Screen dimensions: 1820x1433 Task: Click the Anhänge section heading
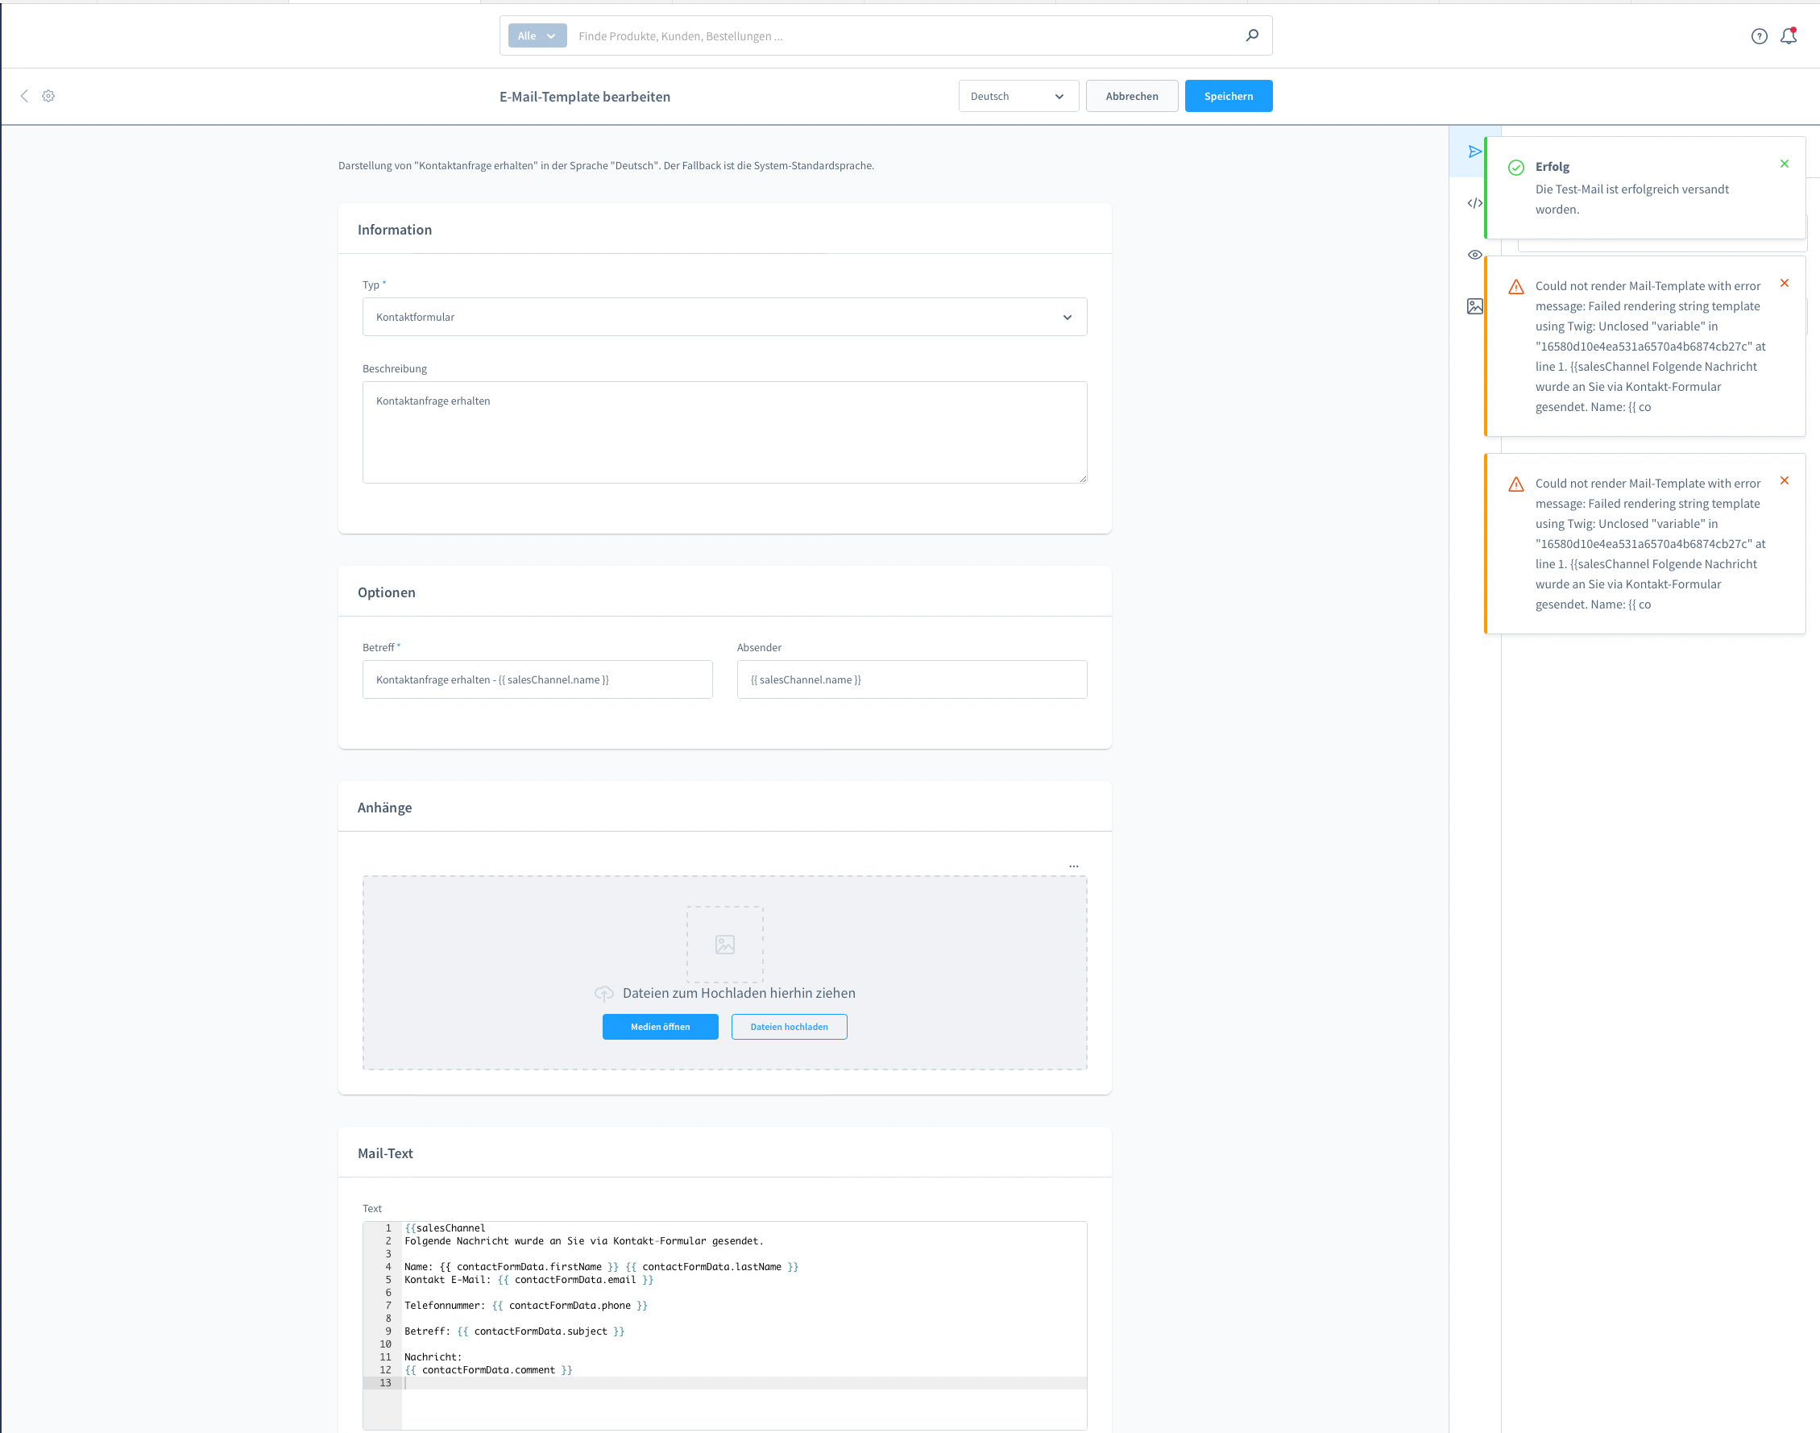pos(384,807)
